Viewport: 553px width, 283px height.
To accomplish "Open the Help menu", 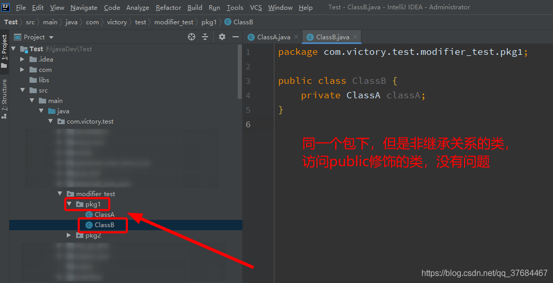I will click(x=305, y=7).
